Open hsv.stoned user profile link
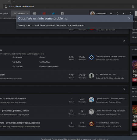Screen dimensions: 137x140 [x=114, y=60]
